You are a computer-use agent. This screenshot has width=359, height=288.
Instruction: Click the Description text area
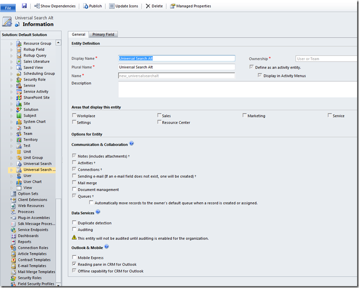(x=238, y=90)
